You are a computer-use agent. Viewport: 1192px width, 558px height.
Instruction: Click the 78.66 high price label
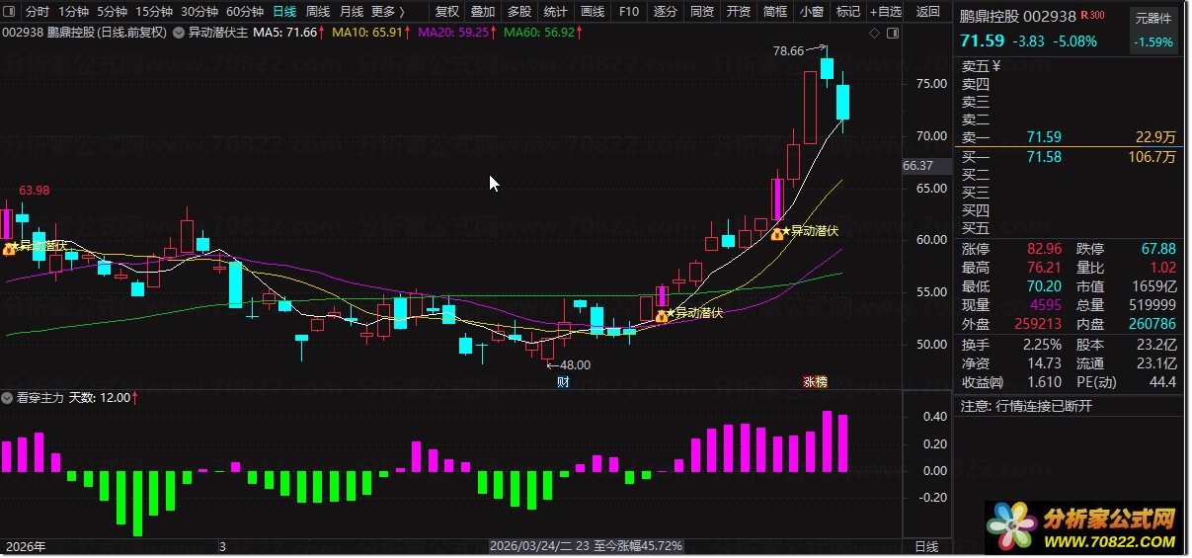(788, 51)
